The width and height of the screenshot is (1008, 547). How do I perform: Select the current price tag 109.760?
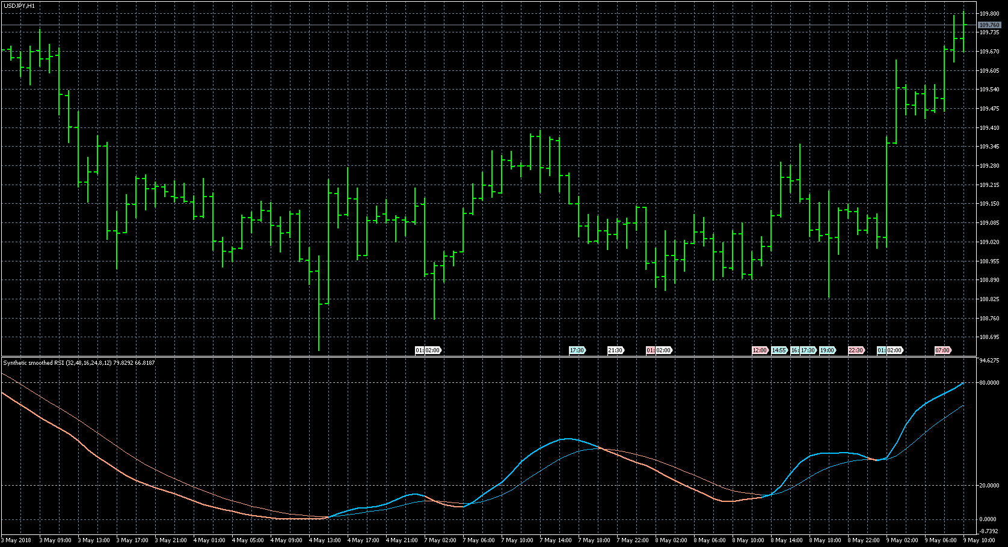[989, 25]
